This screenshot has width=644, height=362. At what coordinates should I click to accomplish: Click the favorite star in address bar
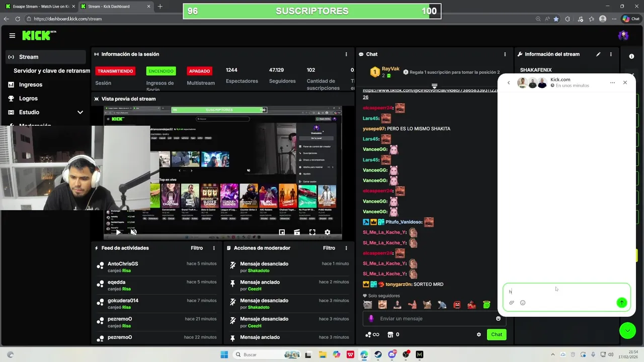pos(556,19)
